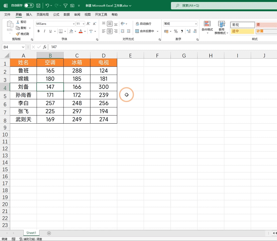Open the 常规 number format dropdown
Image resolution: width=277 pixels, height=241 pixels.
click(196, 24)
